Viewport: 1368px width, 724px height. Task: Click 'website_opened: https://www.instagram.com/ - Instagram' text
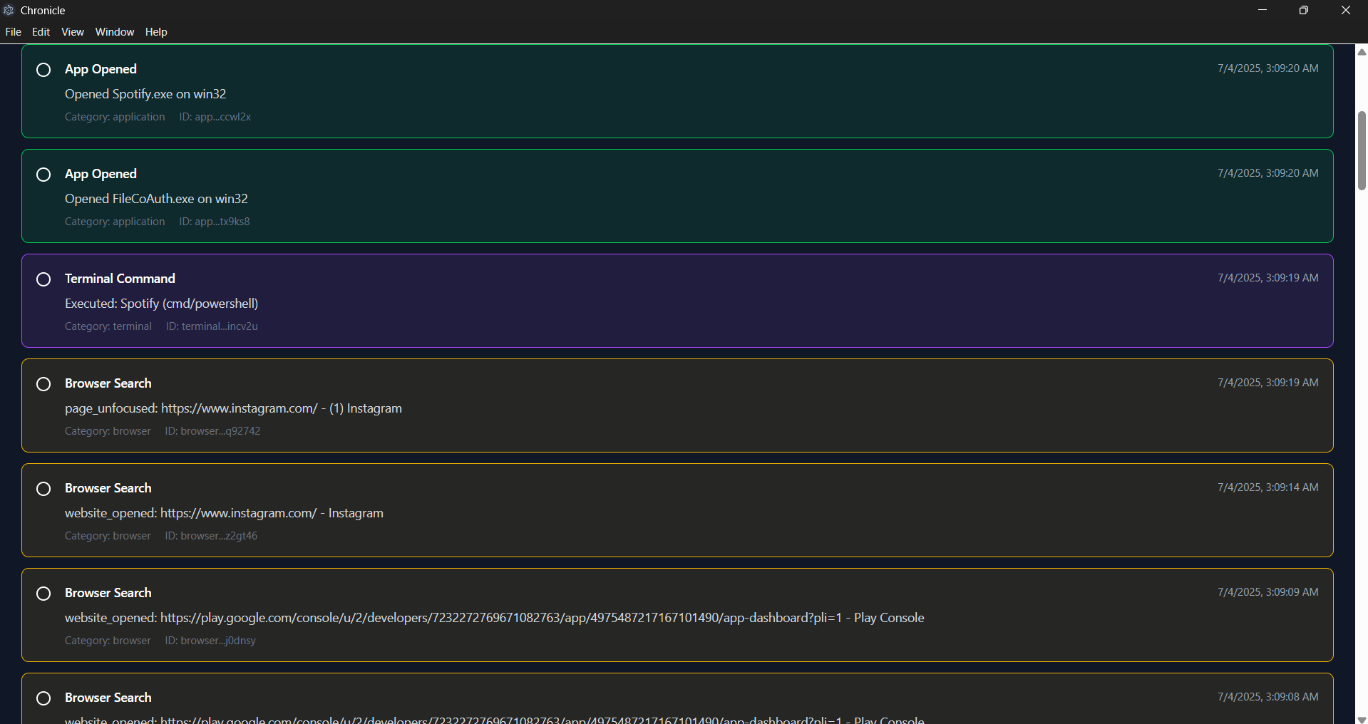tap(224, 513)
